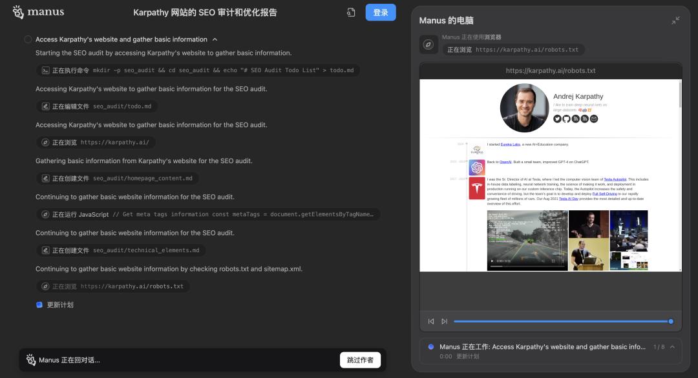Click the 登录 button
Viewport: 698px width, 378px height.
(x=381, y=12)
